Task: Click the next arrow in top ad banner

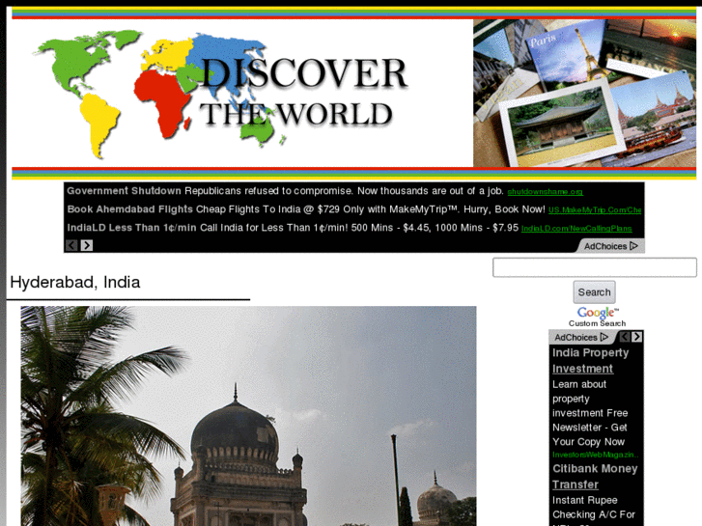Action: click(87, 245)
